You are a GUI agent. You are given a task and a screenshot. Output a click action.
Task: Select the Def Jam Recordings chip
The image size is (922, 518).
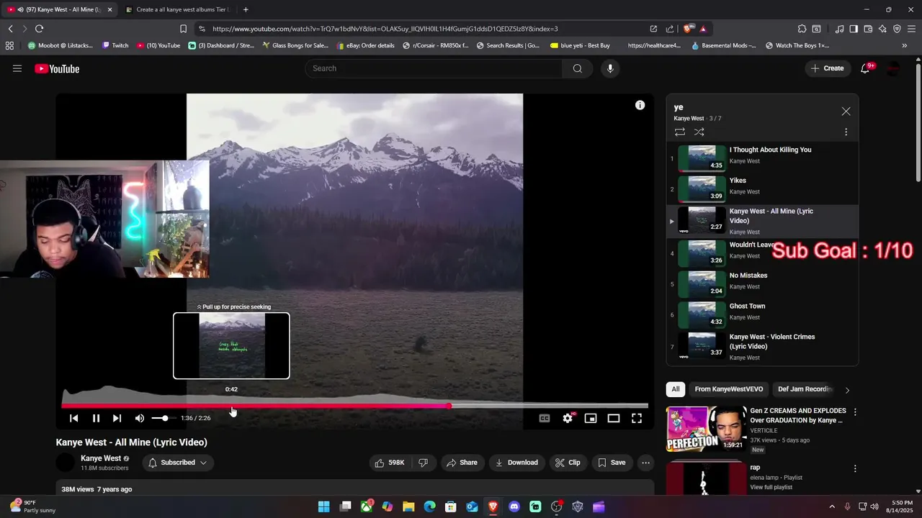point(804,389)
